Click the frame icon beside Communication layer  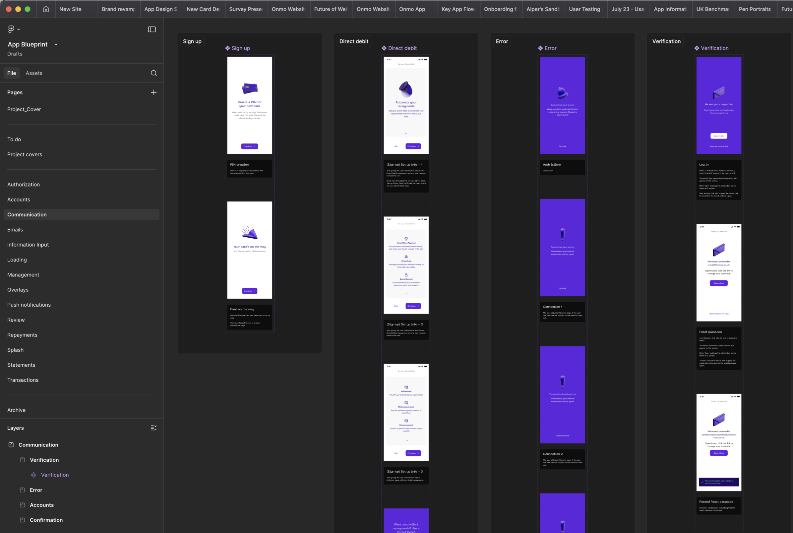[11, 445]
